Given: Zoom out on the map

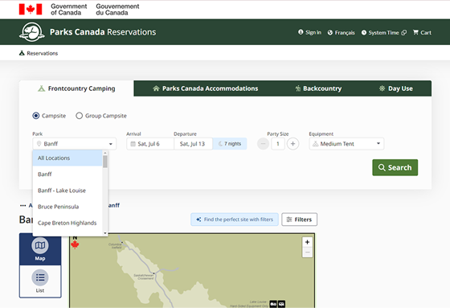Looking at the screenshot, I should [x=307, y=253].
